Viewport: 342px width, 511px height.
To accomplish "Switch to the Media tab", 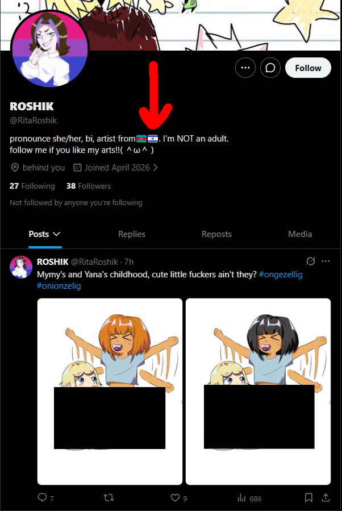I will coord(300,234).
